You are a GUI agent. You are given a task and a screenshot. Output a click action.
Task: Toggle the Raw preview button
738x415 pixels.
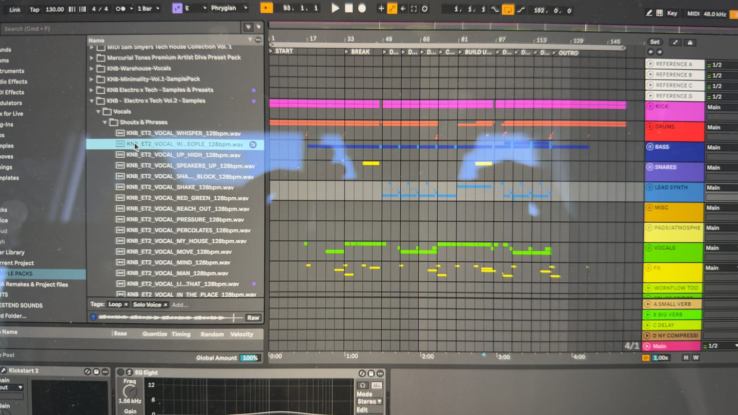(x=253, y=318)
